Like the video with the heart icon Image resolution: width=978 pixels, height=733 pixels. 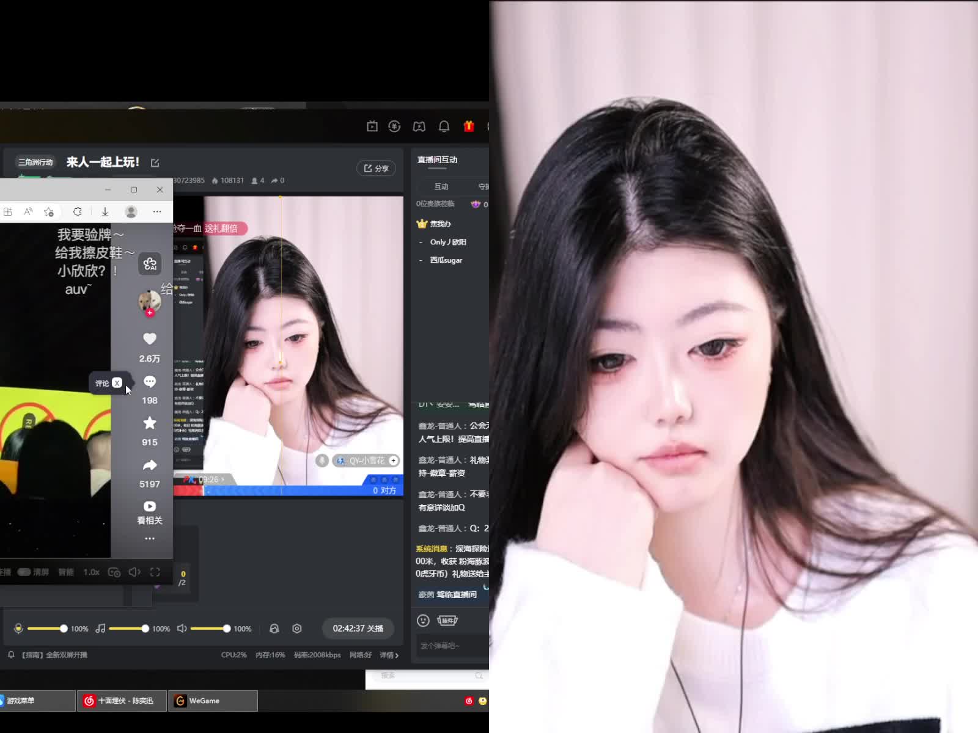click(150, 339)
